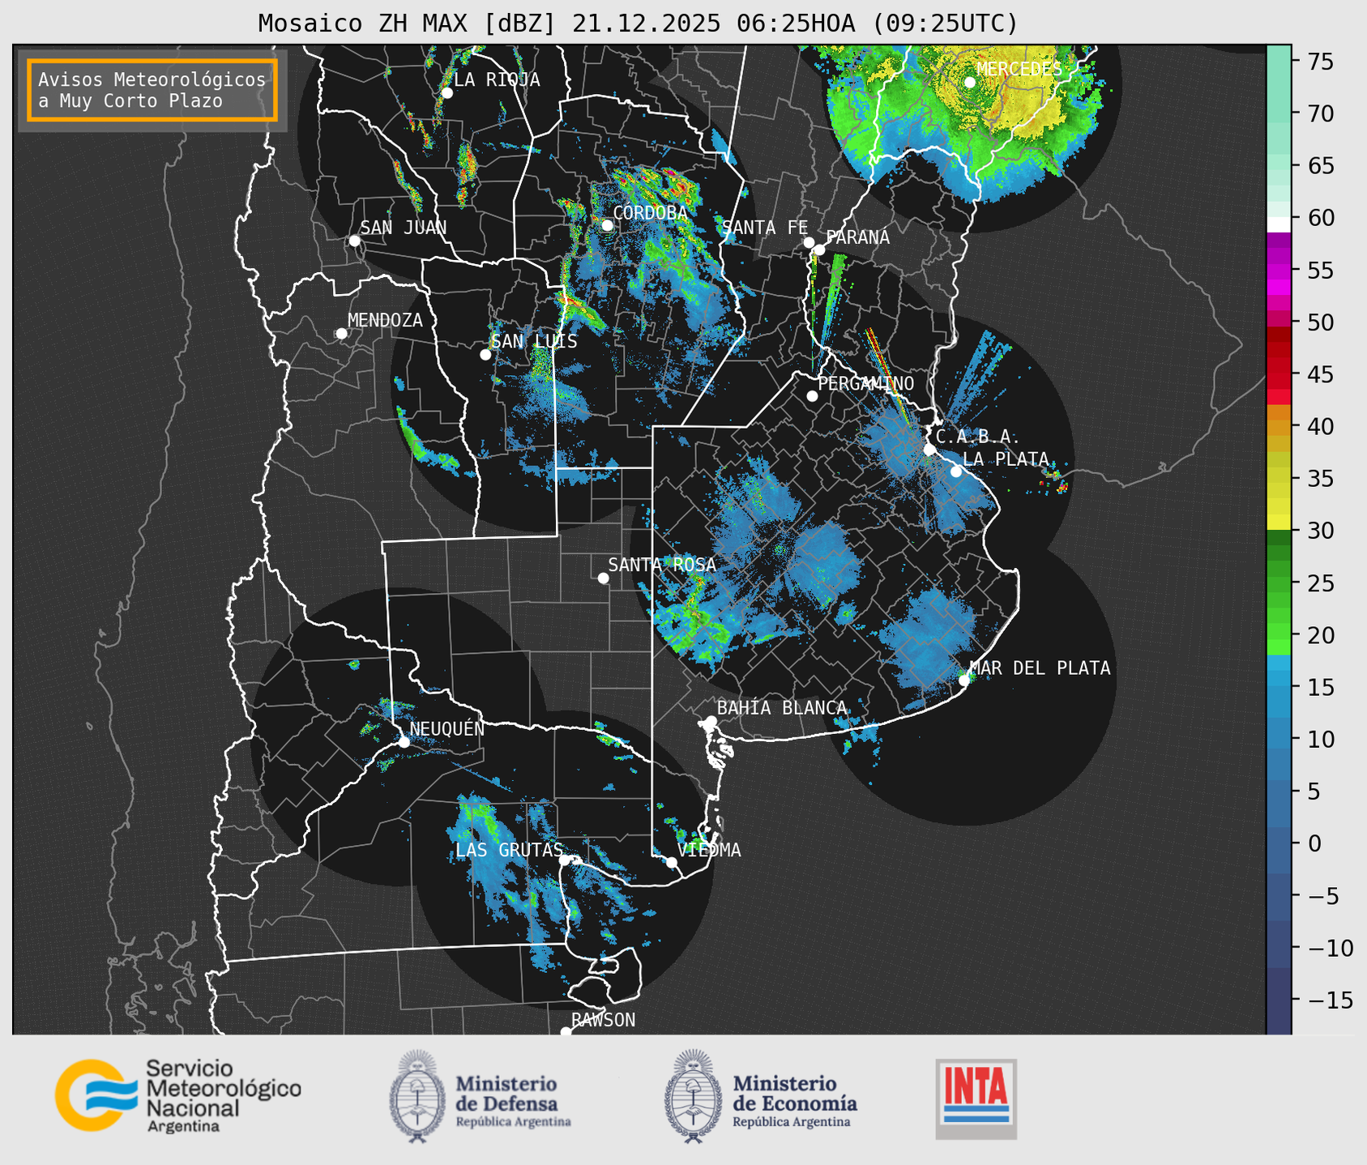Click the BAHÍA BLANCA city marker dot
The image size is (1367, 1165).
pyautogui.click(x=711, y=721)
